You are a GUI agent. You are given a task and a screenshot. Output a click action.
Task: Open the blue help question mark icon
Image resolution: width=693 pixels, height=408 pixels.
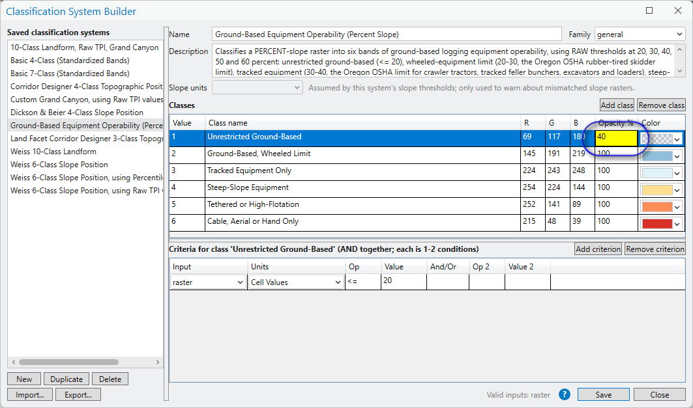click(x=565, y=394)
